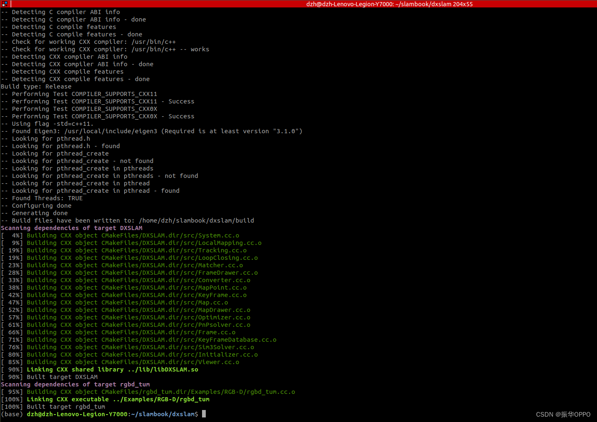Click the line building Matcher.cc.o
This screenshot has width=597, height=422.
122,265
